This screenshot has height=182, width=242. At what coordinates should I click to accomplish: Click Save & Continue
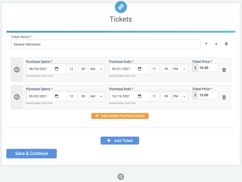click(31, 154)
